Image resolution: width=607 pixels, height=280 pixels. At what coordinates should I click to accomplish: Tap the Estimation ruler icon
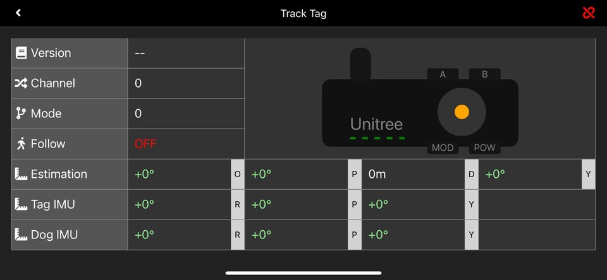point(21,174)
